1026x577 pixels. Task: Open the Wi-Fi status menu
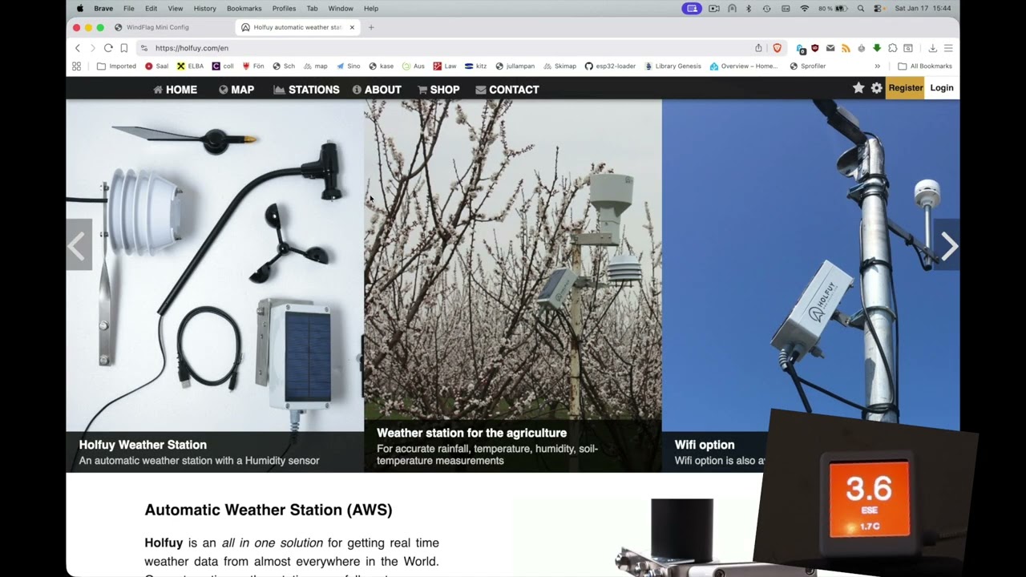(x=805, y=9)
